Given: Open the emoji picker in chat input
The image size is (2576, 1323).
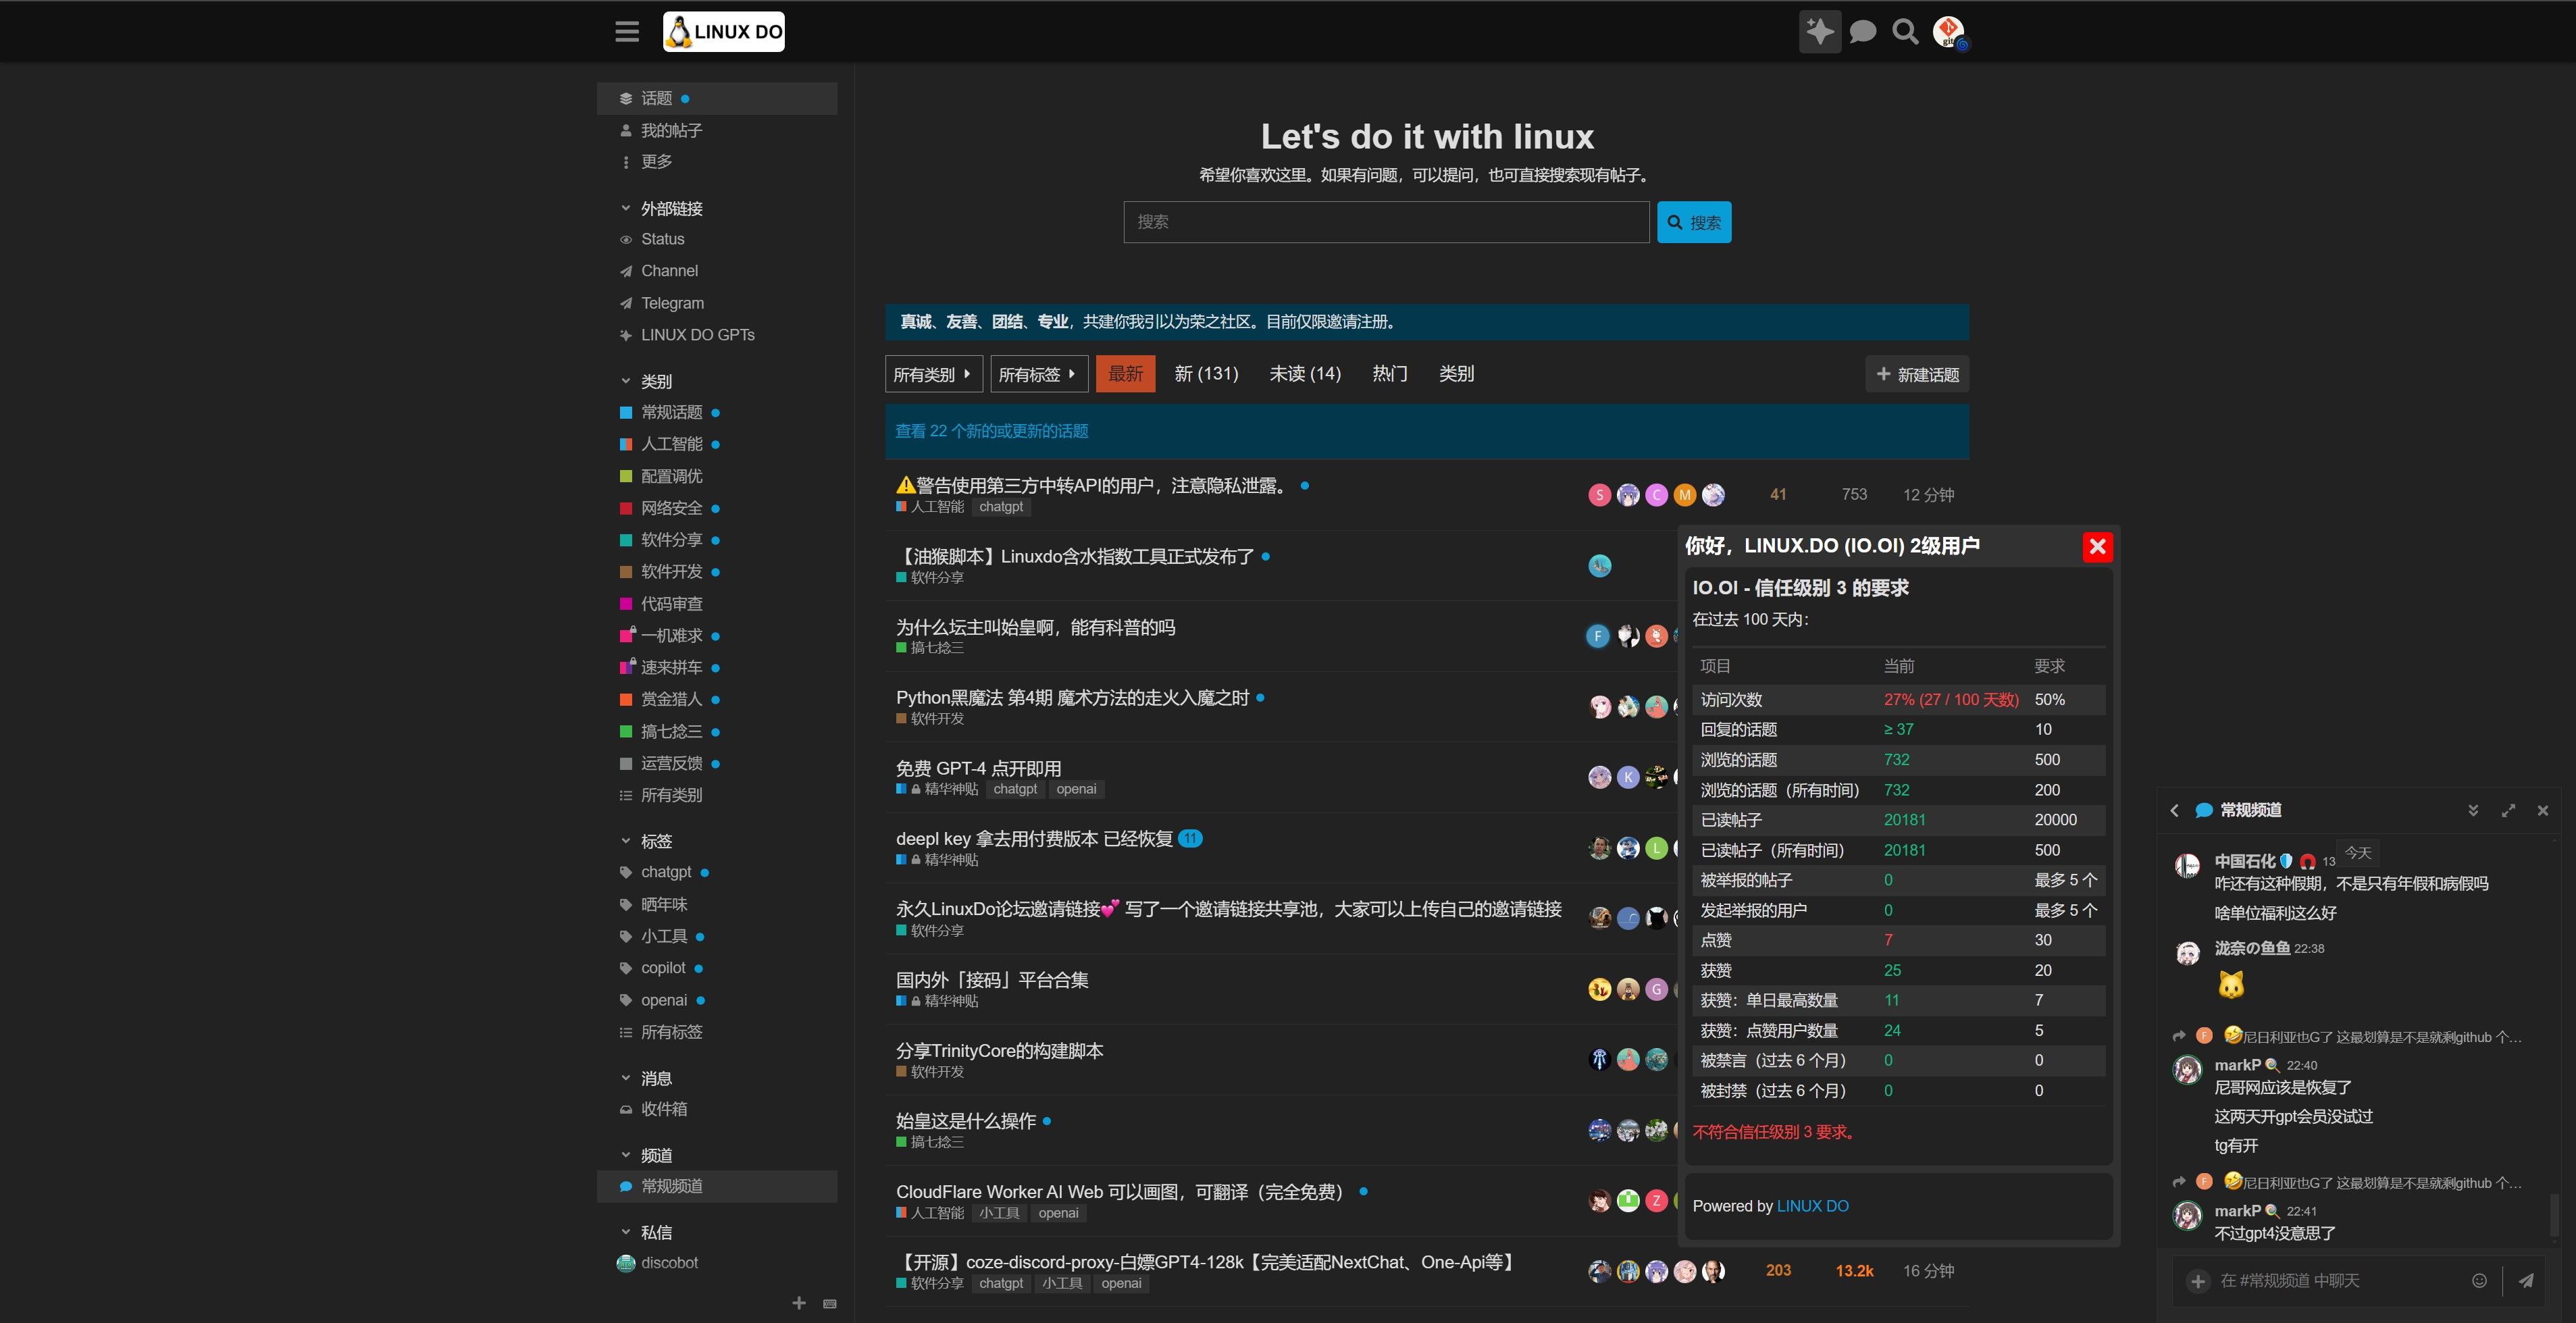Looking at the screenshot, I should tap(2479, 1281).
